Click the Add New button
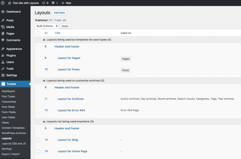 [x=59, y=13]
